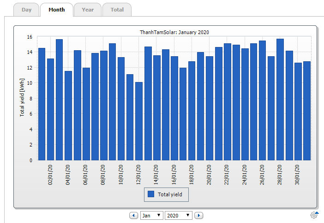Switch to the Day tab

coord(26,10)
